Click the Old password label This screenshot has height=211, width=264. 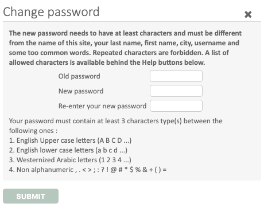(x=79, y=76)
